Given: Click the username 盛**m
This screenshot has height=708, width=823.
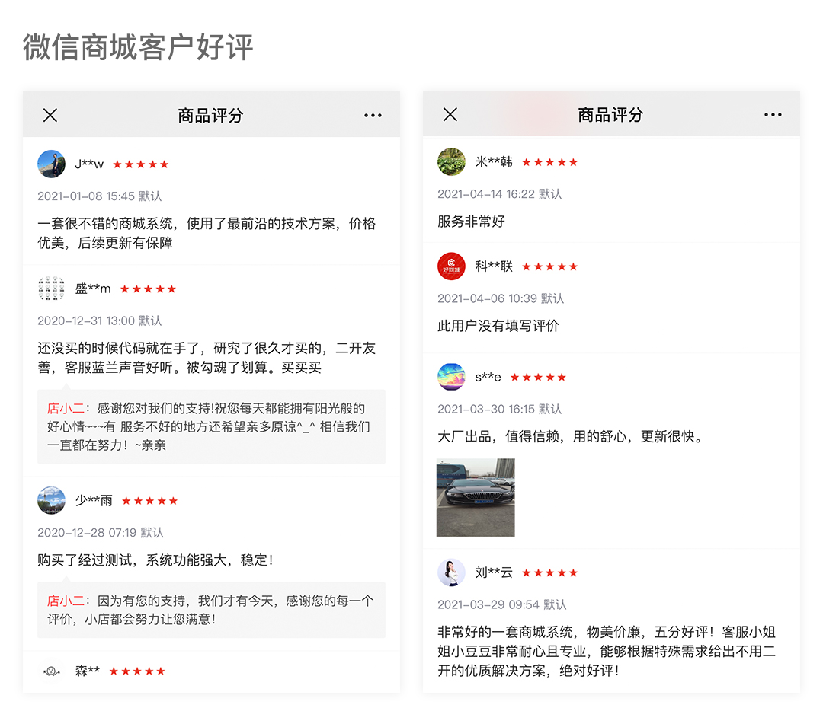Looking at the screenshot, I should [93, 289].
